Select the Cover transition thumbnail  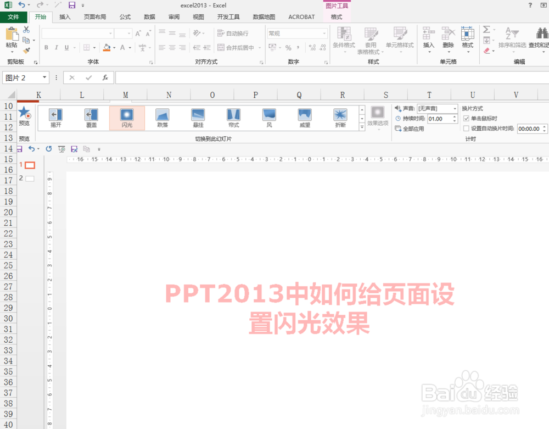tap(91, 118)
